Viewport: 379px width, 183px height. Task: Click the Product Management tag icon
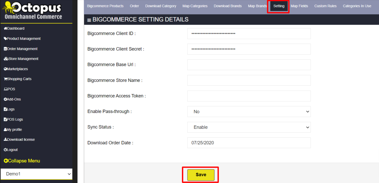[5, 39]
